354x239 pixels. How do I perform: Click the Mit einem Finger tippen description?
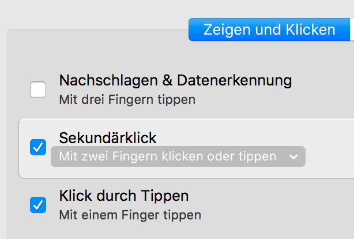click(130, 215)
